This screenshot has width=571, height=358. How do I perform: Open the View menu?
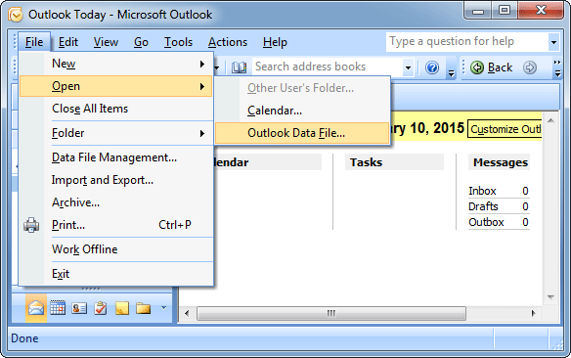tap(106, 42)
